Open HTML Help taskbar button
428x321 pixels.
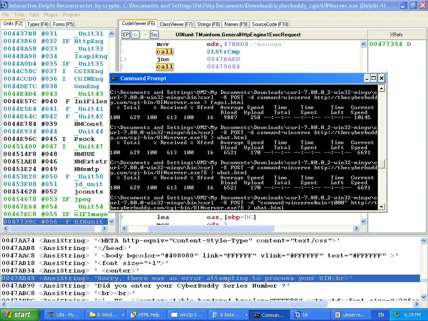146,315
